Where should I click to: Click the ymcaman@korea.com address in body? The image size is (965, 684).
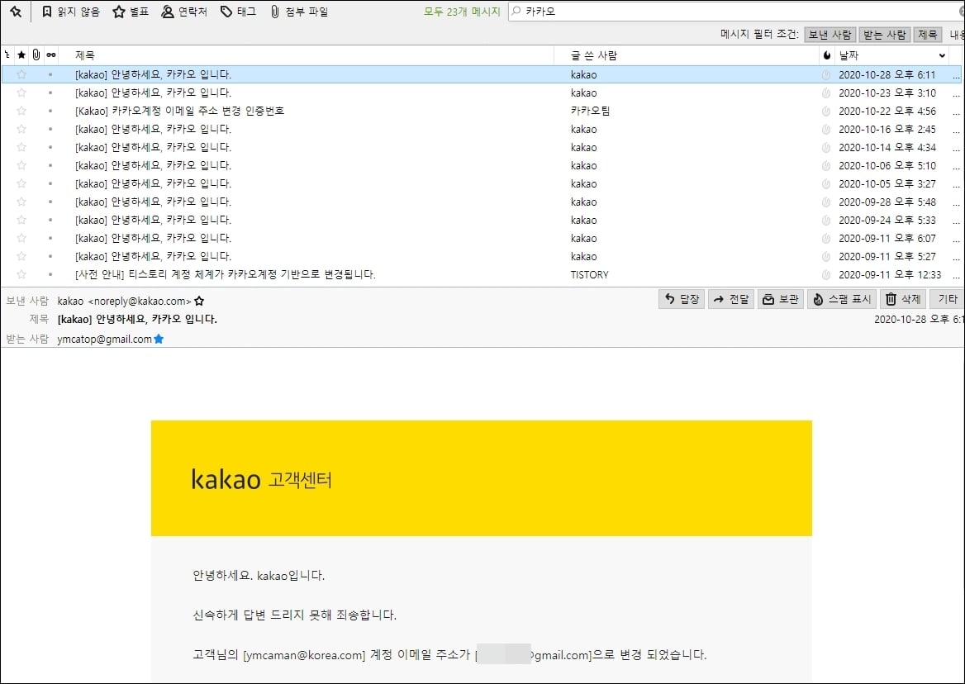pos(304,655)
